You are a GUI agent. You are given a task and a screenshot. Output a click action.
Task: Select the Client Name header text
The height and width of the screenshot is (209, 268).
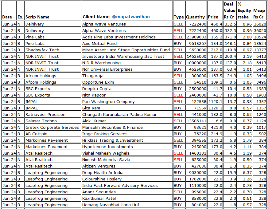96,17
